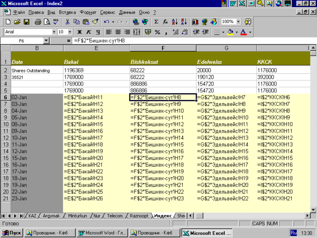Open the Chart Wizard
Viewport: 317px width, 238px height.
(x=195, y=22)
